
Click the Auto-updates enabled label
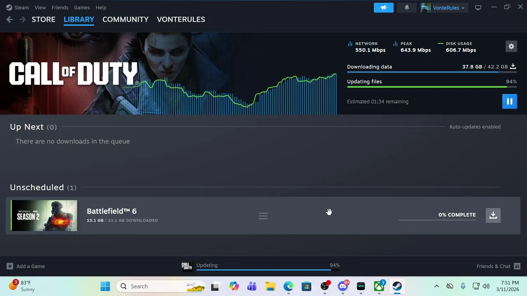pyautogui.click(x=475, y=127)
